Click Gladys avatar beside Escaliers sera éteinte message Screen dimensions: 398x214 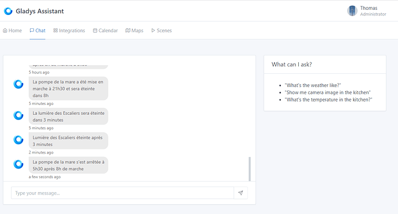[x=18, y=115]
